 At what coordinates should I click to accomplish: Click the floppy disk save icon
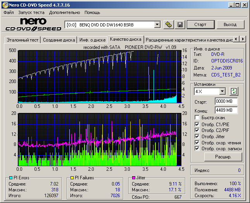pyautogui.click(x=180, y=25)
